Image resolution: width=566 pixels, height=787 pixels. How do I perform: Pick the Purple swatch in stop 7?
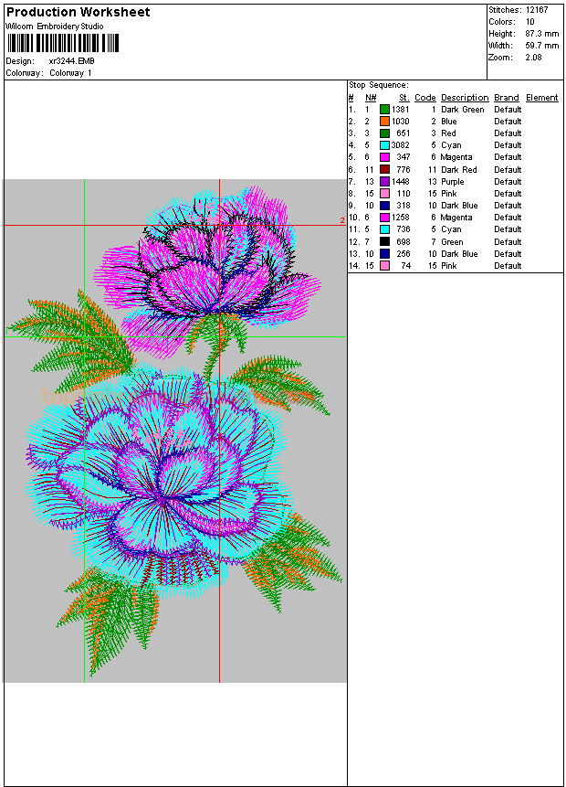[384, 182]
